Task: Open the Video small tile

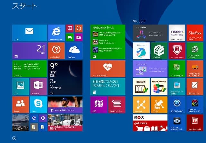Action: pos(70,28)
